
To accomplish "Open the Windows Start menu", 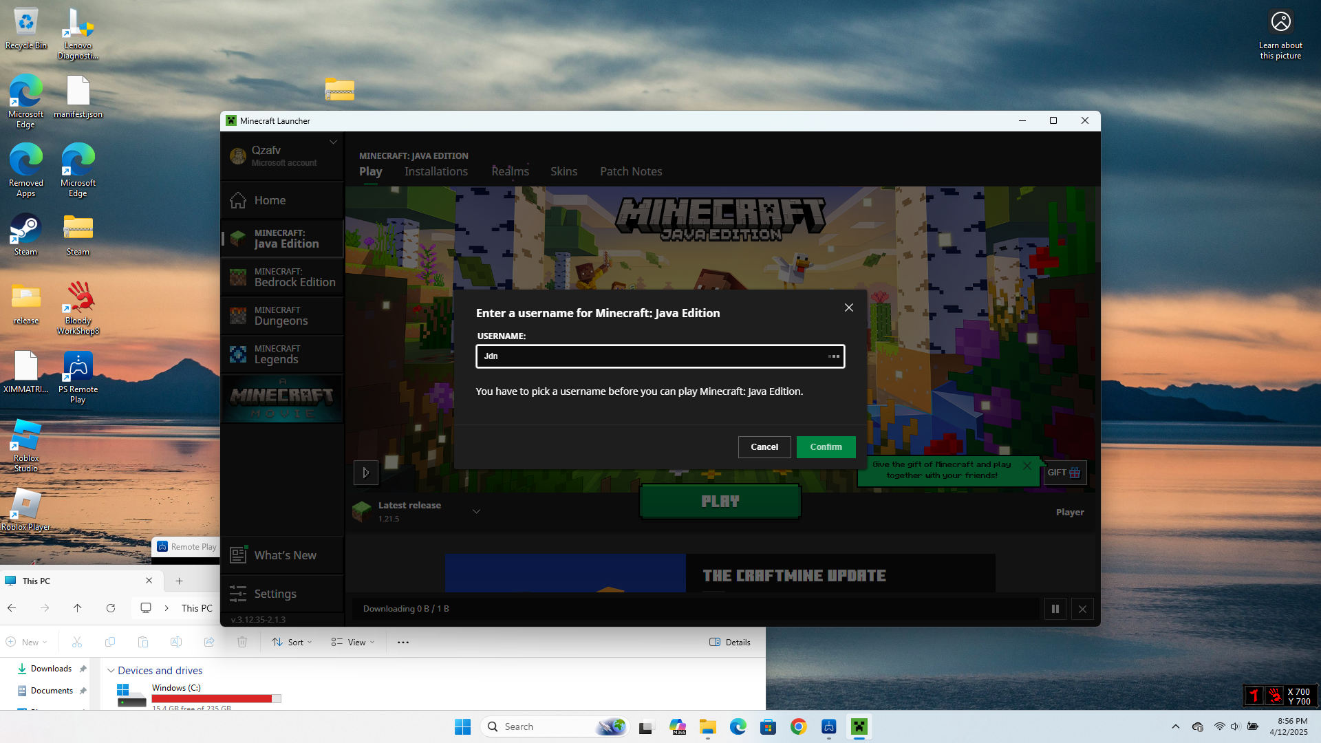I will coord(462,727).
